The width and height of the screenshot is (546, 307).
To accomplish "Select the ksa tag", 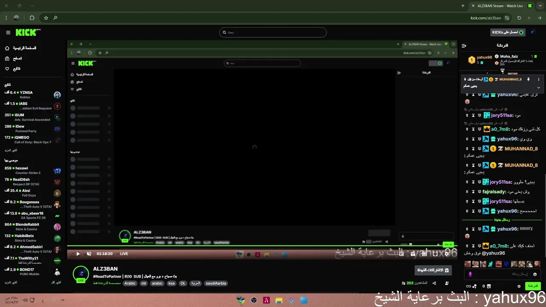I will [x=171, y=283].
